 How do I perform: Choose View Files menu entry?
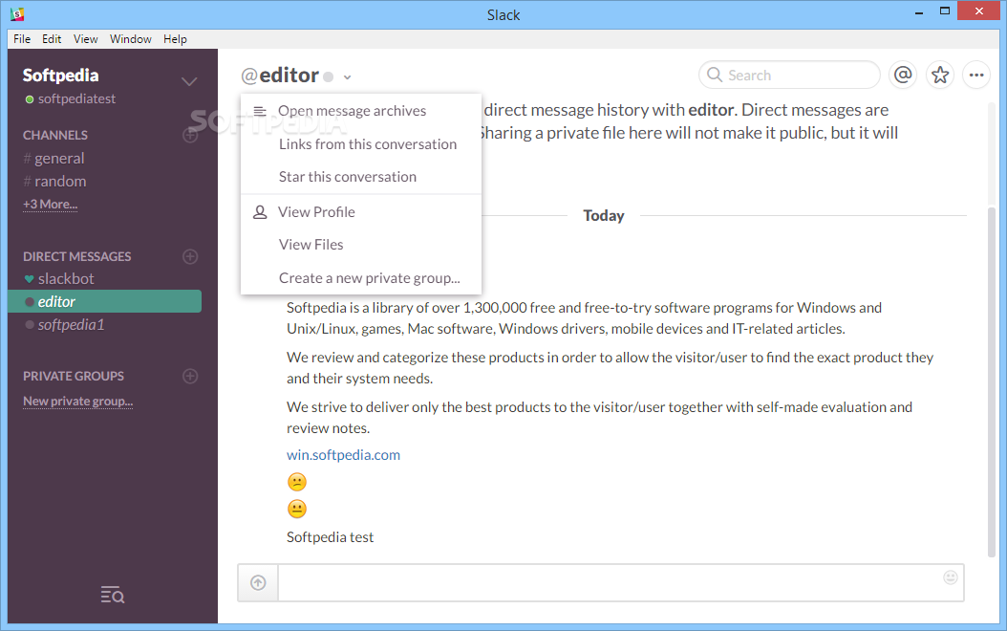[x=361, y=245]
